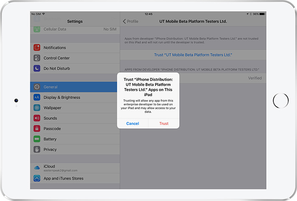Open iCloud account row
Viewport: 297px width, 201px height.
click(x=75, y=168)
